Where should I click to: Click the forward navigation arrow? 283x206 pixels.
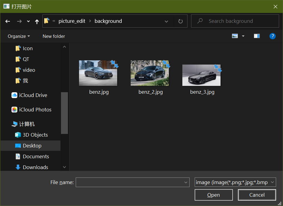19,21
